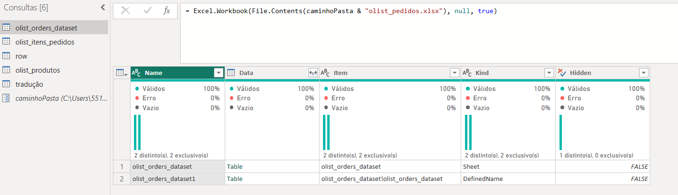Click the DefinedName cell
This screenshot has height=195, width=678.
point(508,179)
